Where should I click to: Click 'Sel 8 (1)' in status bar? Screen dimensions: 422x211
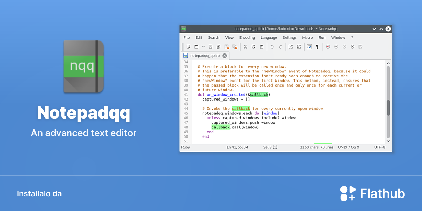click(270, 147)
